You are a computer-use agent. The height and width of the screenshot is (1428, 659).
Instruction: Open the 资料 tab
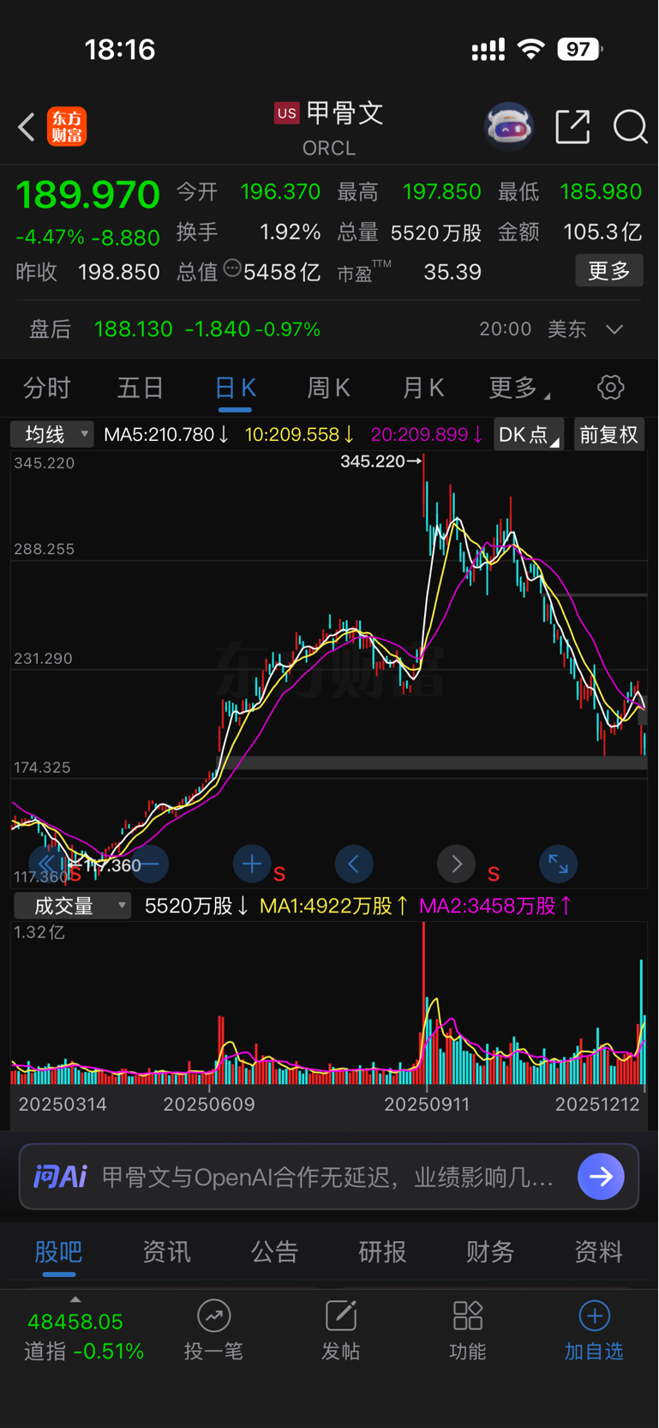pyautogui.click(x=599, y=1252)
